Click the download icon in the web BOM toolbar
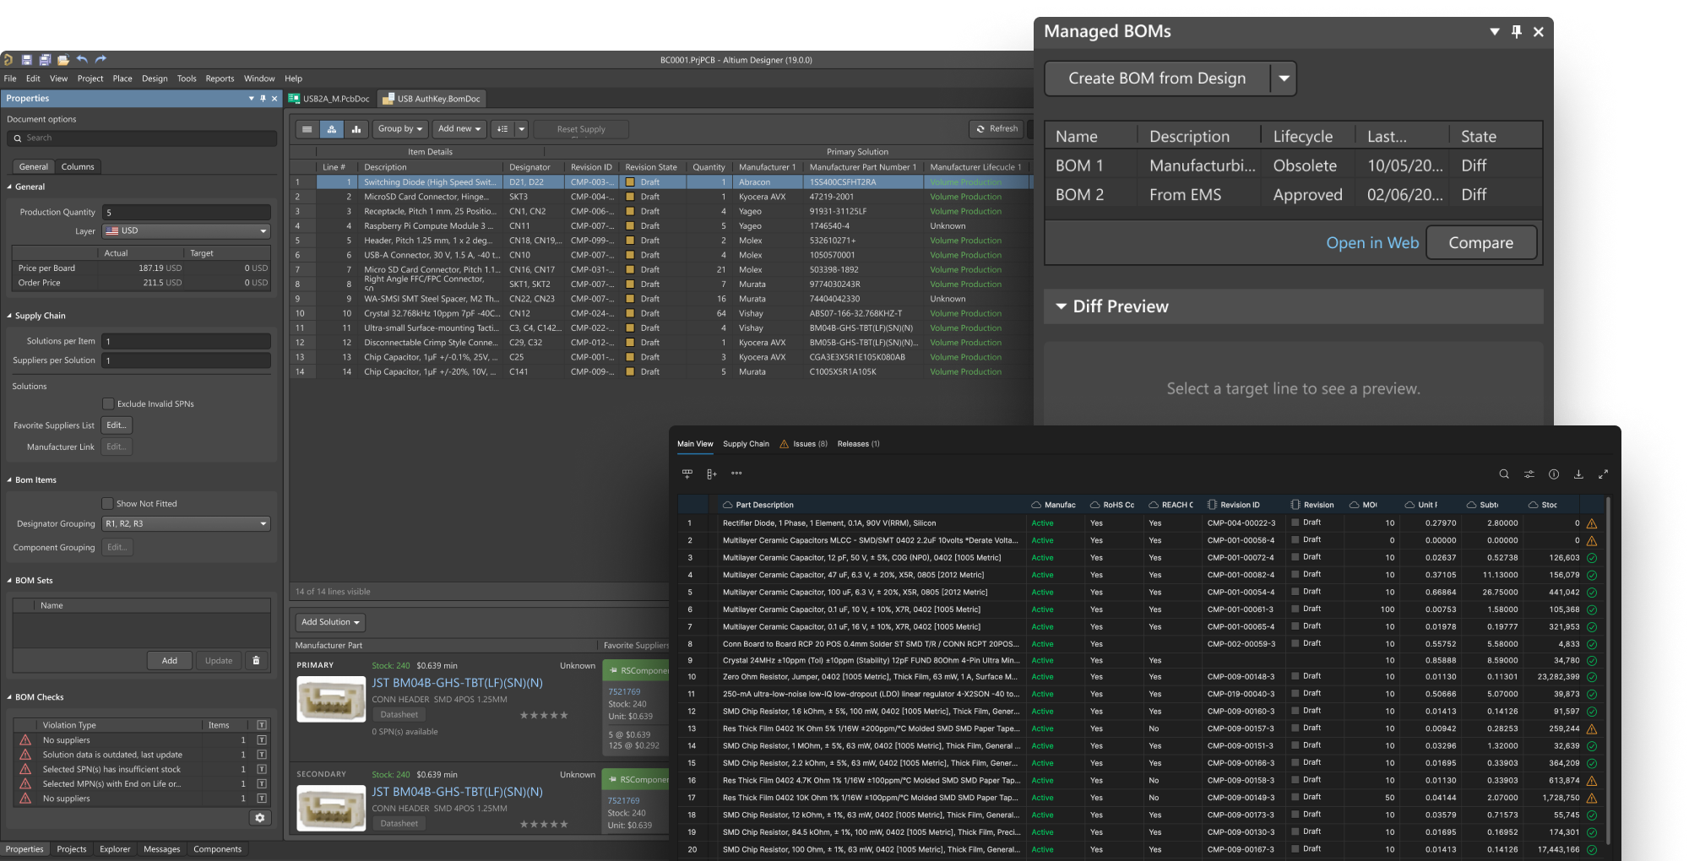This screenshot has width=1689, height=861. pos(1578,474)
